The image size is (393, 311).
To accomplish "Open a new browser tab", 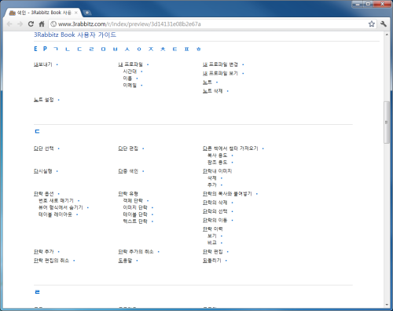I will point(86,13).
